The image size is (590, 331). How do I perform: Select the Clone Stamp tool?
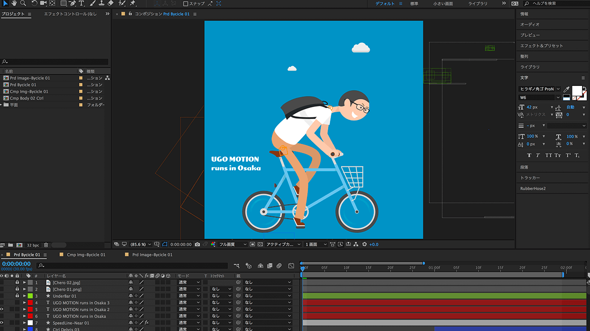[100, 3]
